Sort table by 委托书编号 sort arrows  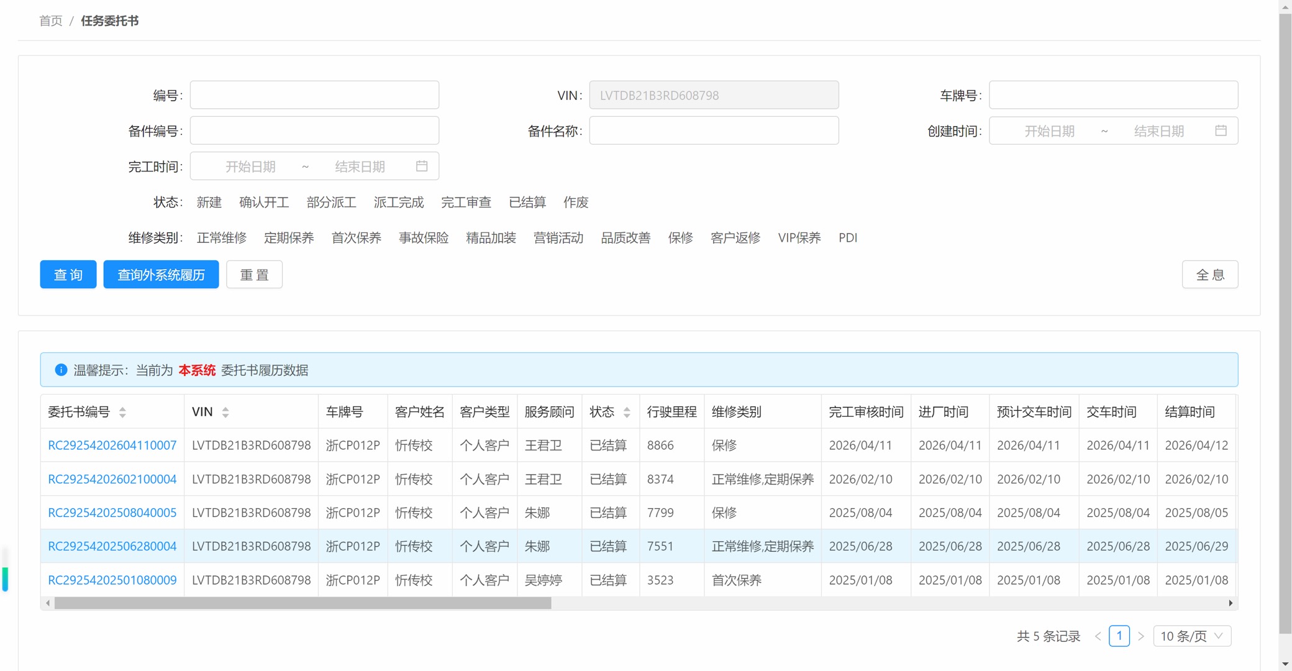coord(122,412)
